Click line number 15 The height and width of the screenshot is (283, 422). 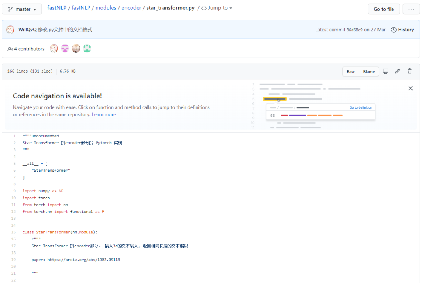pos(13,232)
